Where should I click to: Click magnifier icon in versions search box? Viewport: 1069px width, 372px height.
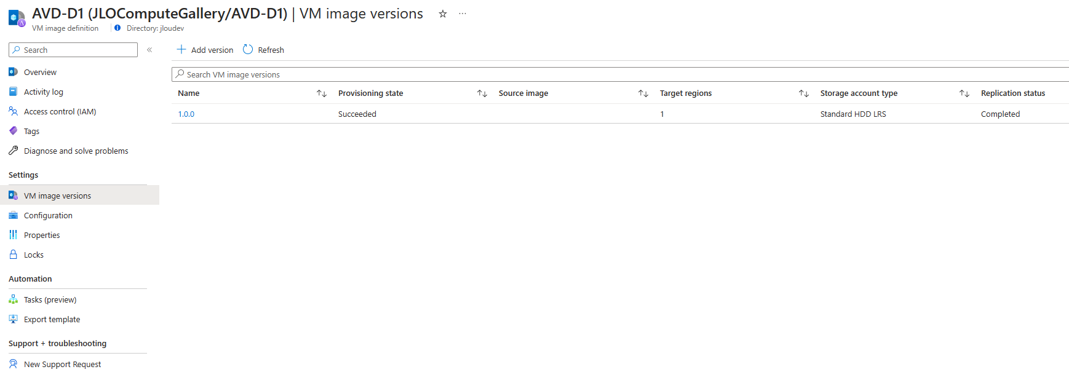[x=180, y=74]
